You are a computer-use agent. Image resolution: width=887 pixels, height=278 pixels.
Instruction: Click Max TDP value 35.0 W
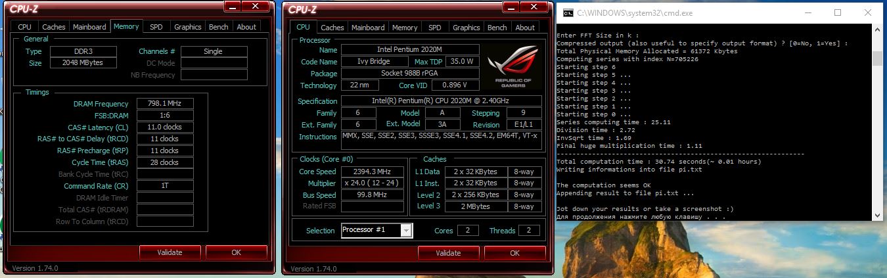pos(463,61)
